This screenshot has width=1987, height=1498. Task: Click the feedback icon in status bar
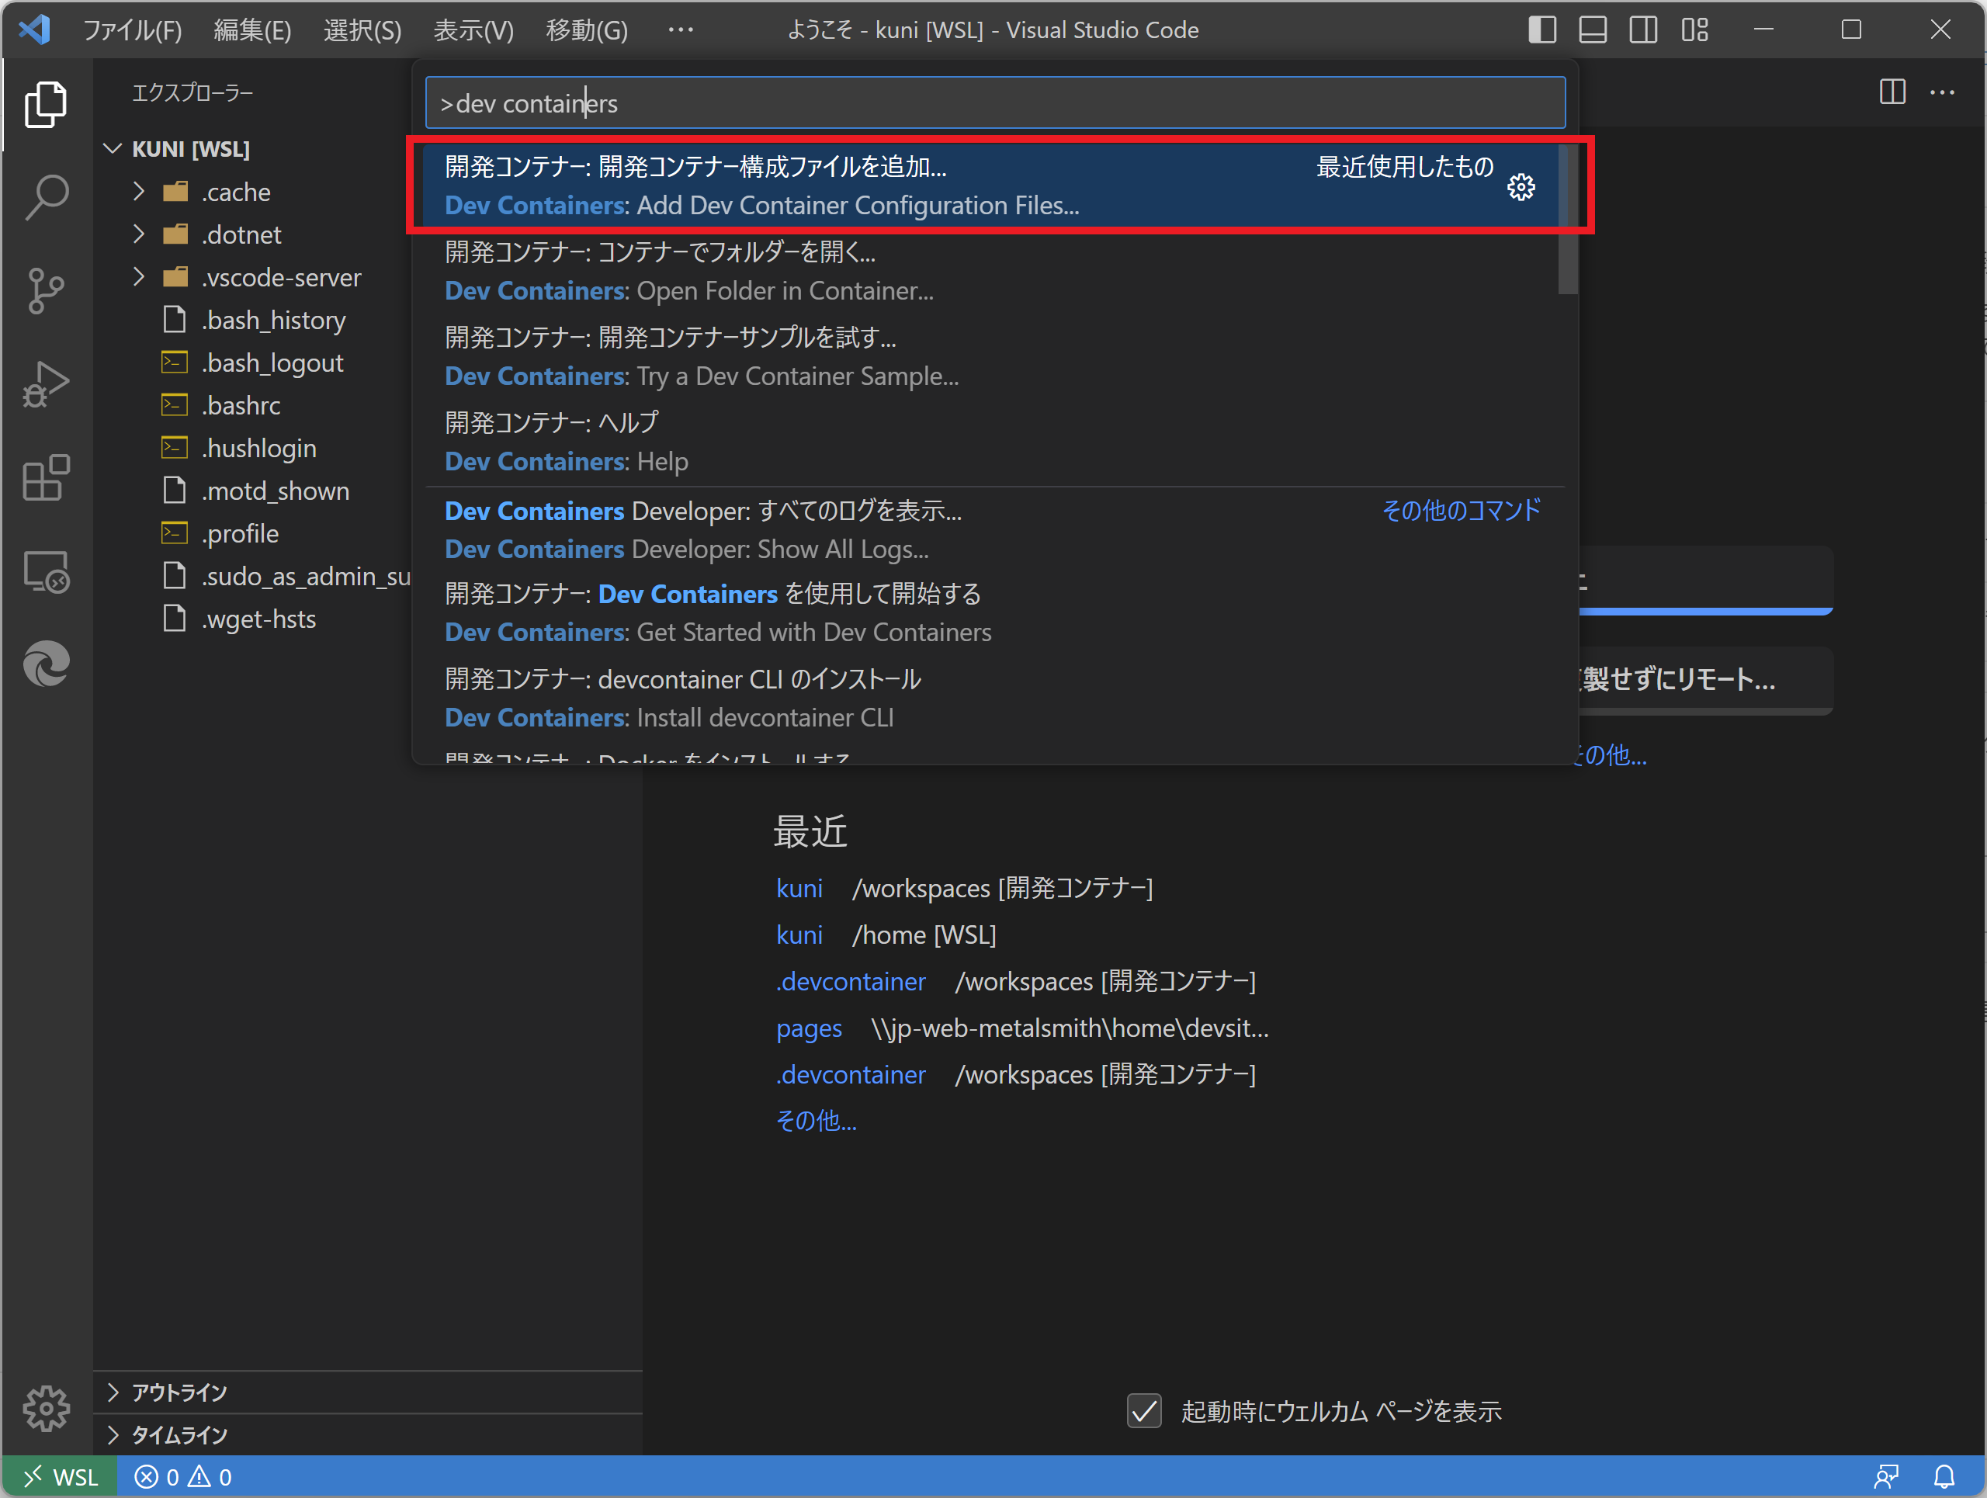pyautogui.click(x=1885, y=1477)
